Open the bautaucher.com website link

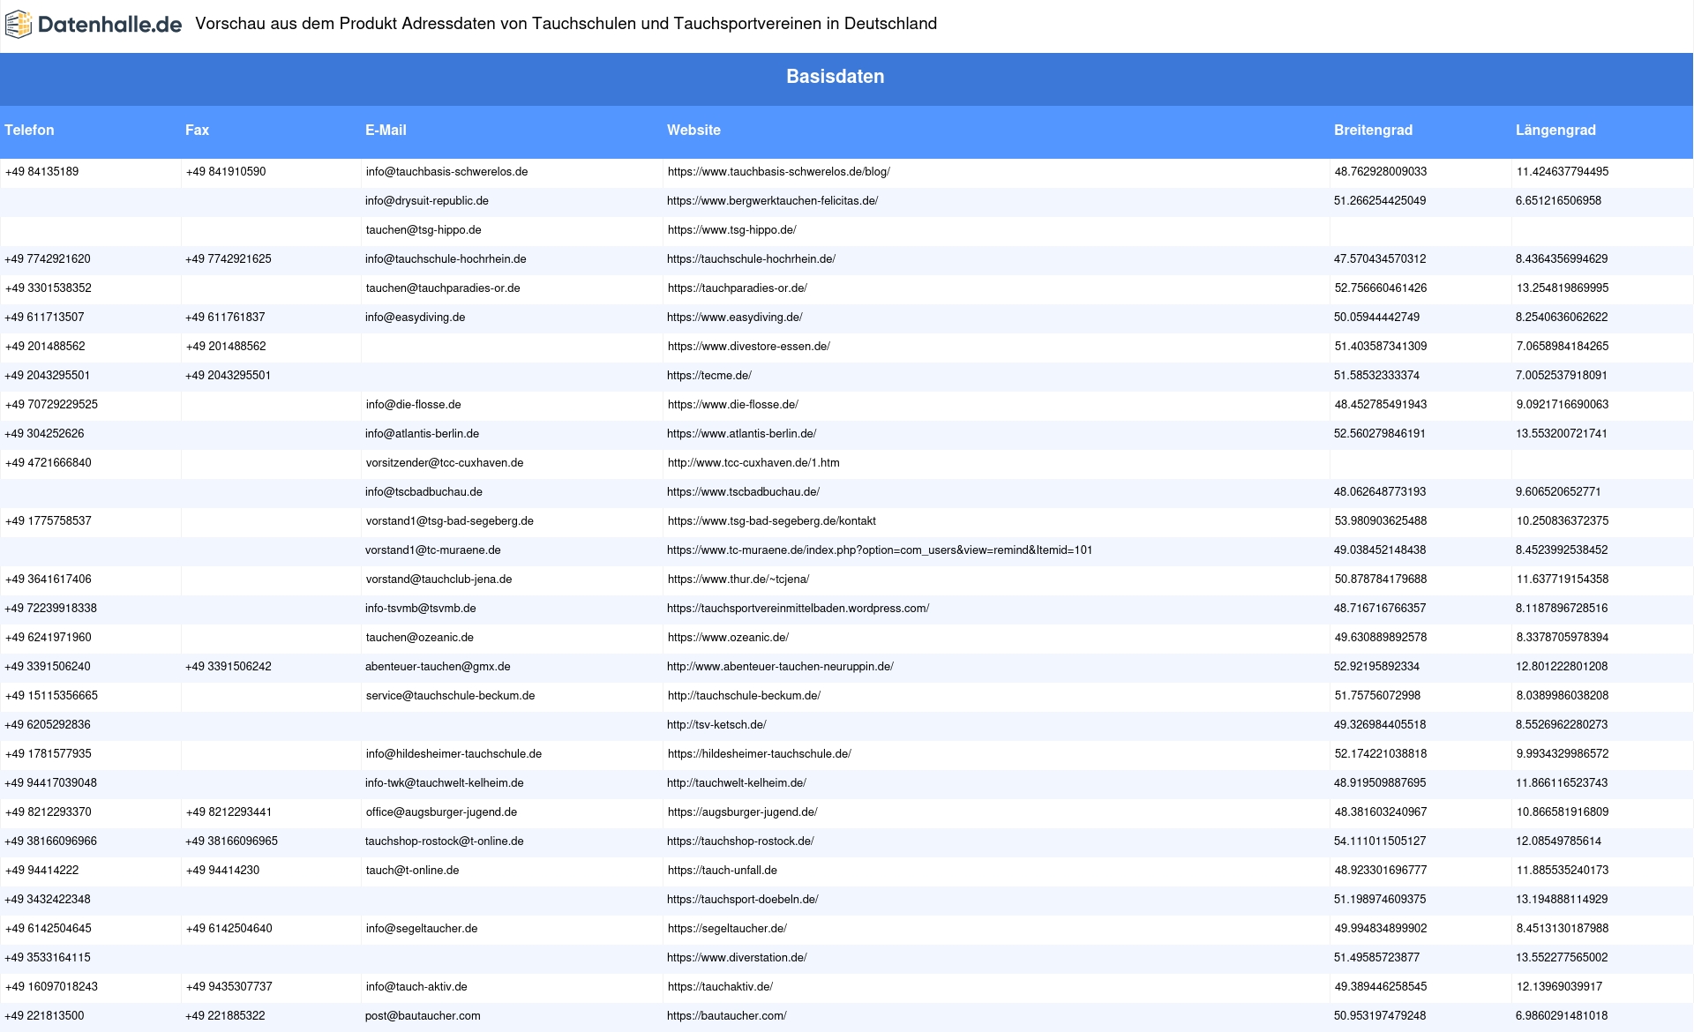pos(727,1016)
